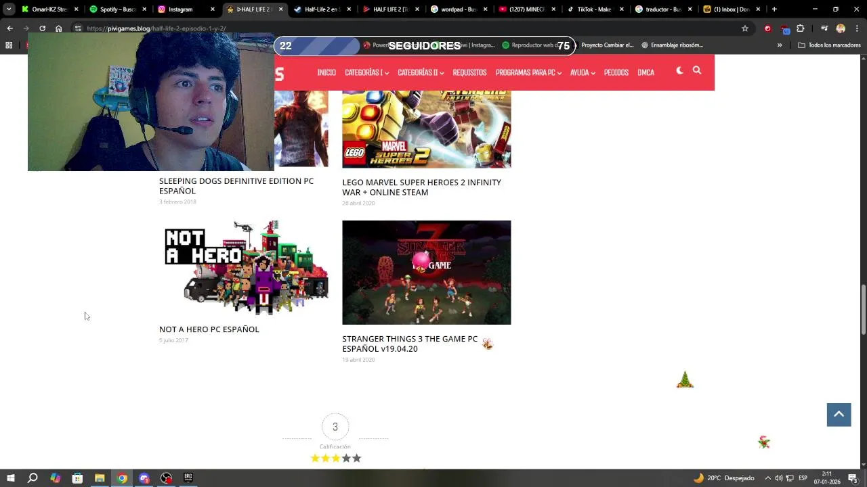The width and height of the screenshot is (867, 487).
Task: Switch to OmarHKZ Stream tab
Action: [49, 9]
